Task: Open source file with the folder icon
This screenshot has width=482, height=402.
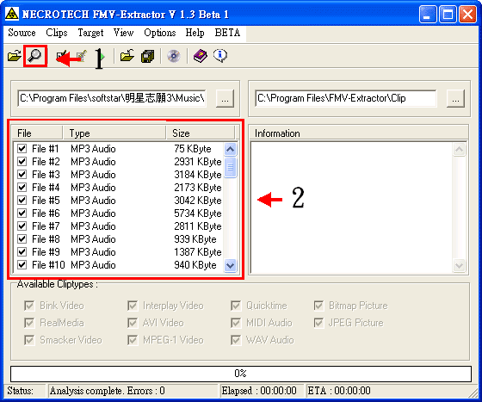Action: tap(14, 56)
